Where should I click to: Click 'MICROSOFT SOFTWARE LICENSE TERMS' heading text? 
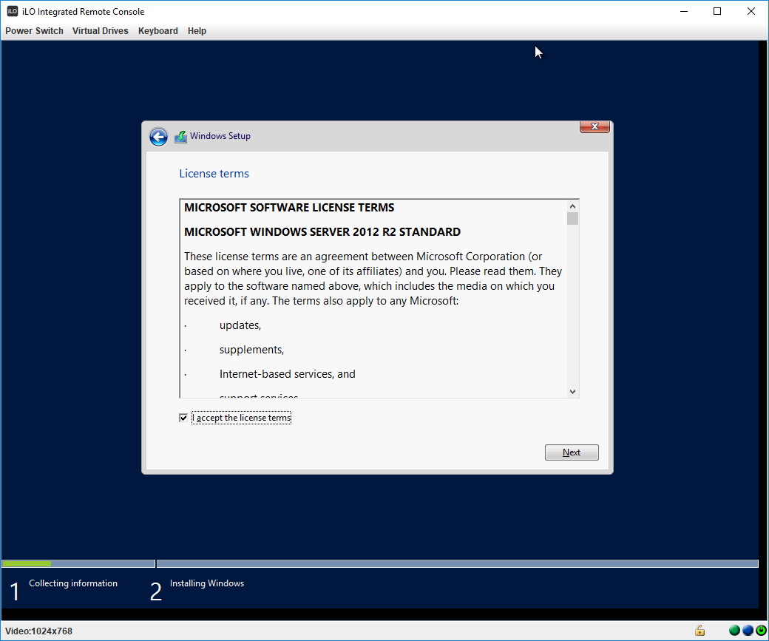tap(289, 208)
